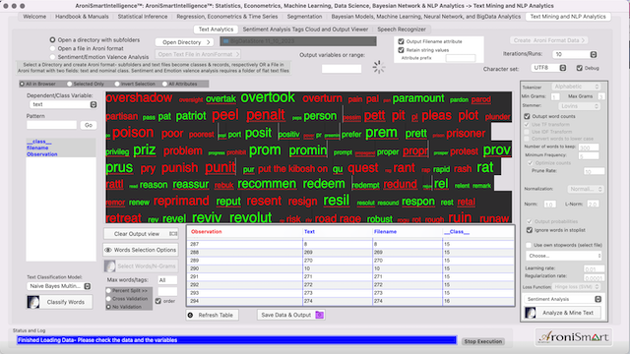Select Open a directory with subfolders
Screen dimensions: 630x354
pos(52,39)
